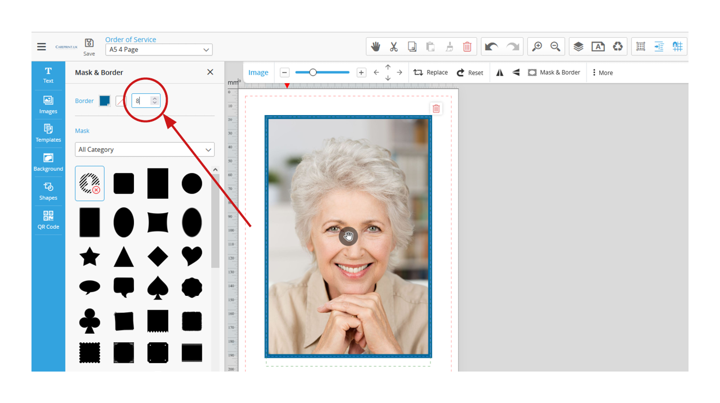Viewport: 720px width, 403px height.
Task: Open the A5 4 Page dropdown
Action: [x=159, y=50]
